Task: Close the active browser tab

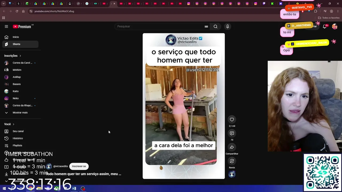Action: (114, 3)
